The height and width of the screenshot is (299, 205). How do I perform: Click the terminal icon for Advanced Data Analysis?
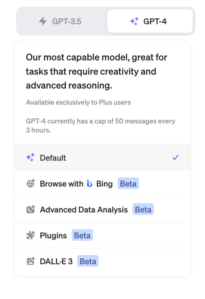pyautogui.click(x=30, y=209)
